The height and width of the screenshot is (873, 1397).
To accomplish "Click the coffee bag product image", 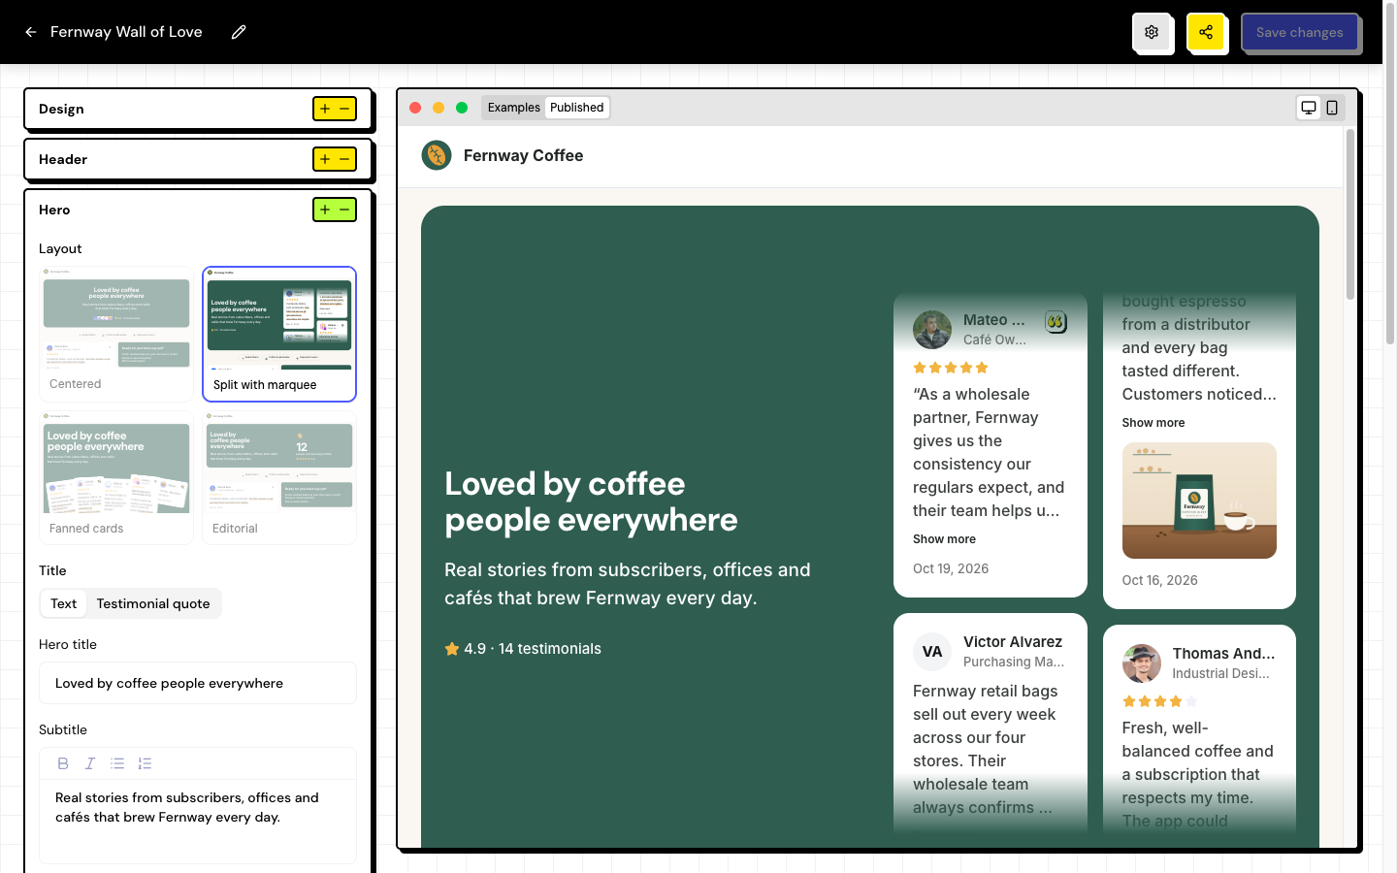I will (x=1199, y=501).
